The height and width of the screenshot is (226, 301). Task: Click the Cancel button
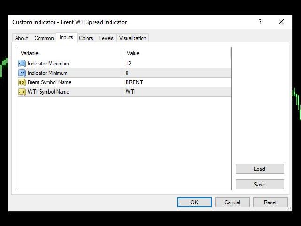[x=232, y=202]
